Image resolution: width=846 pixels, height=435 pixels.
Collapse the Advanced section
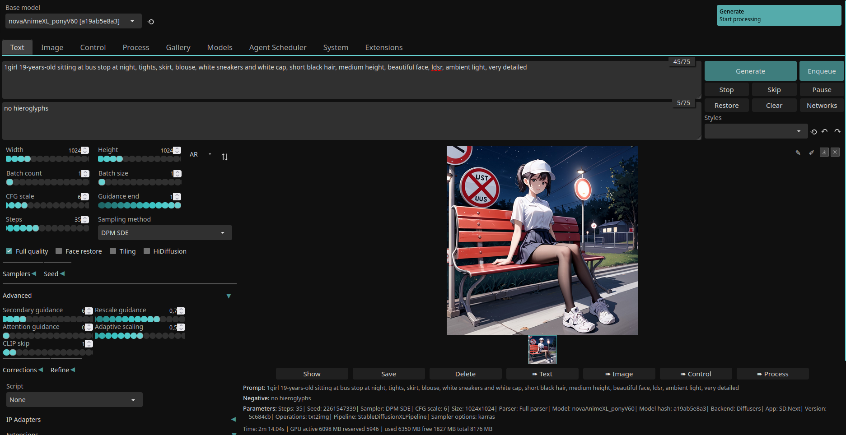[229, 296]
